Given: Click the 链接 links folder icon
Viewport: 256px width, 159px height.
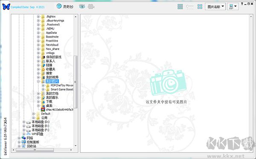Looking at the screenshot, I should tap(43, 65).
